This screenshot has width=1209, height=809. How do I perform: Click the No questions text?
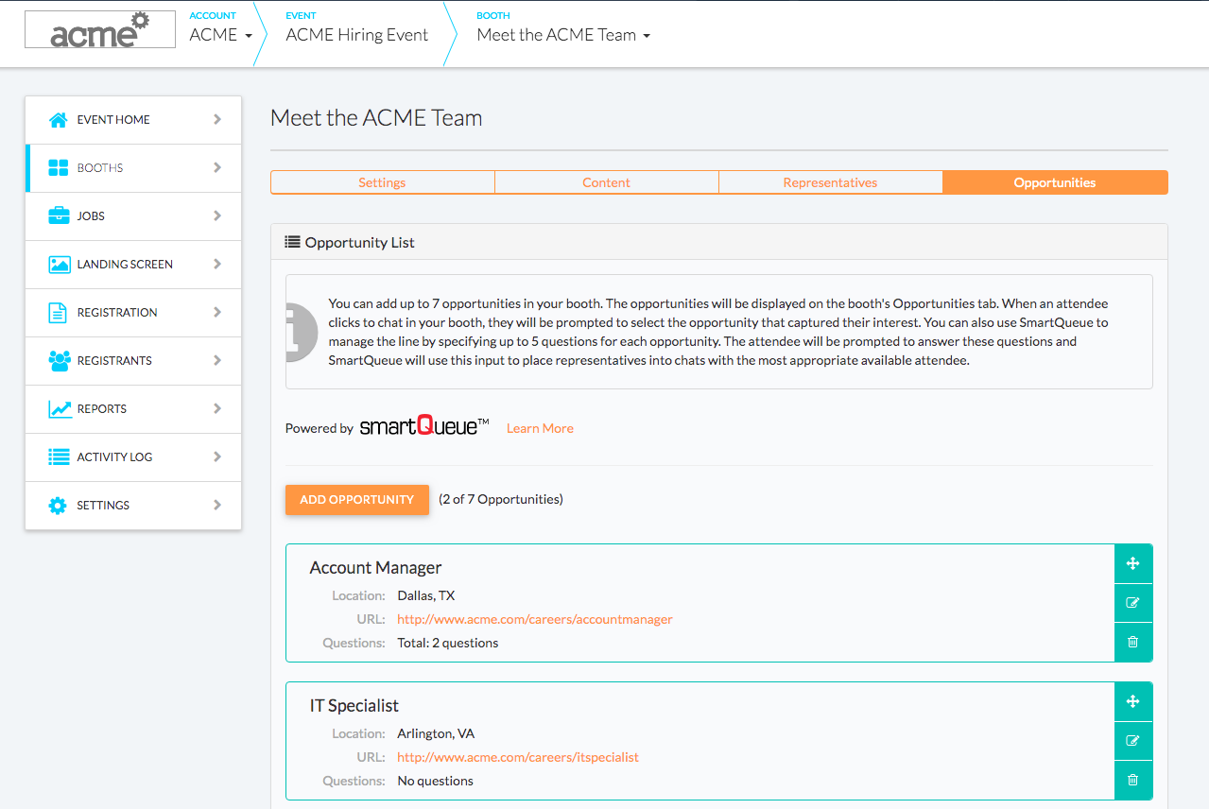point(436,782)
